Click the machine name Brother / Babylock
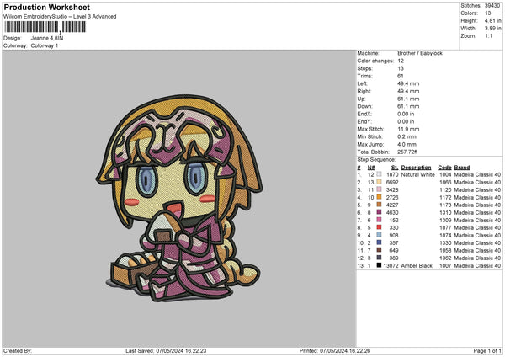 pyautogui.click(x=420, y=53)
